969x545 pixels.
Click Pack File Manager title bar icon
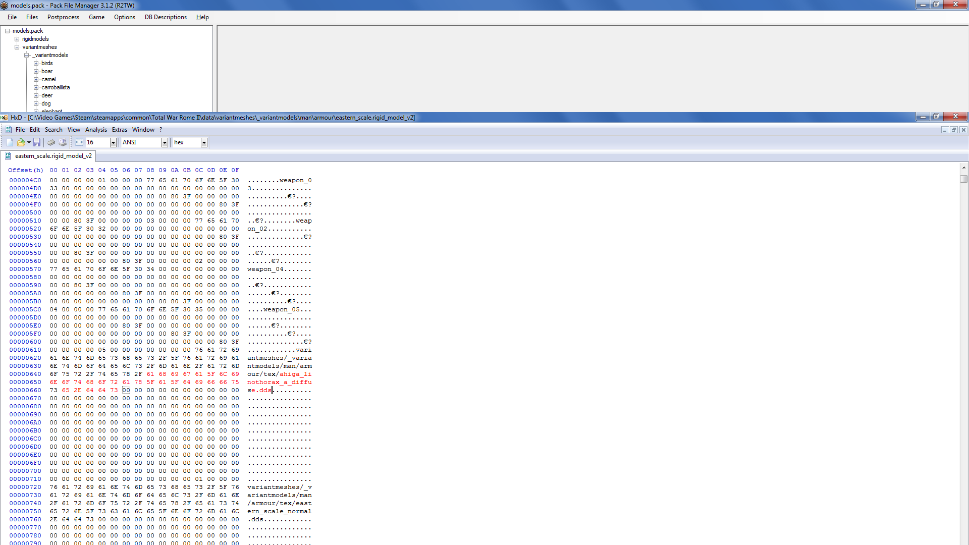pyautogui.click(x=5, y=5)
